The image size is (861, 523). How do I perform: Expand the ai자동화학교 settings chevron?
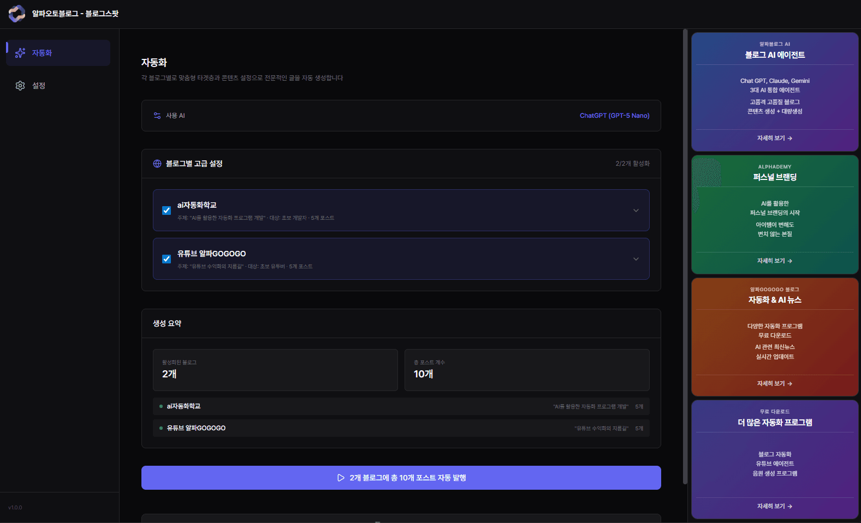pos(636,211)
